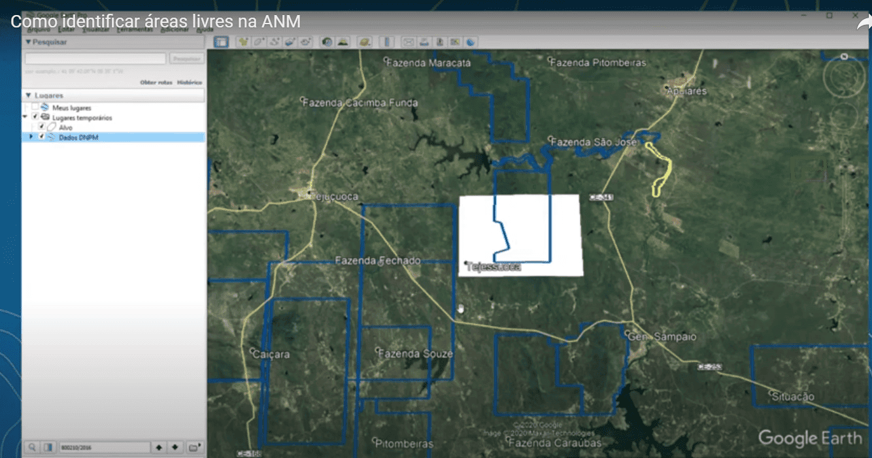Open the Ruler measuring tool
The height and width of the screenshot is (458, 872).
[x=387, y=41]
